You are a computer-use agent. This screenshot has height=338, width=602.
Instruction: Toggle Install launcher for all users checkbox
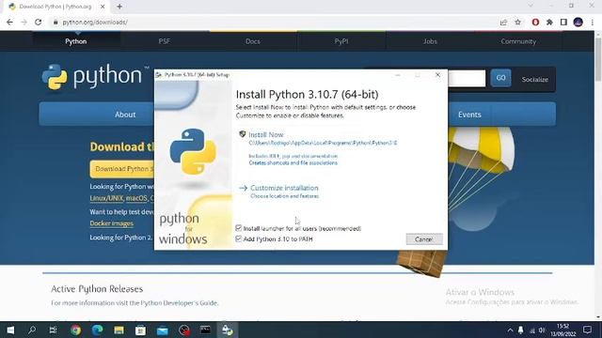tap(238, 228)
